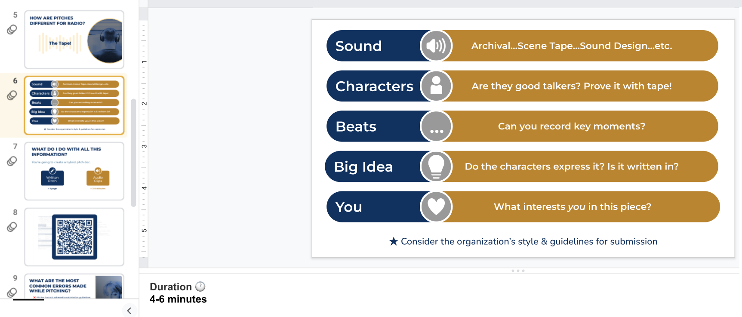Click the heart icon beside You
This screenshot has height=317, width=742.
436,207
